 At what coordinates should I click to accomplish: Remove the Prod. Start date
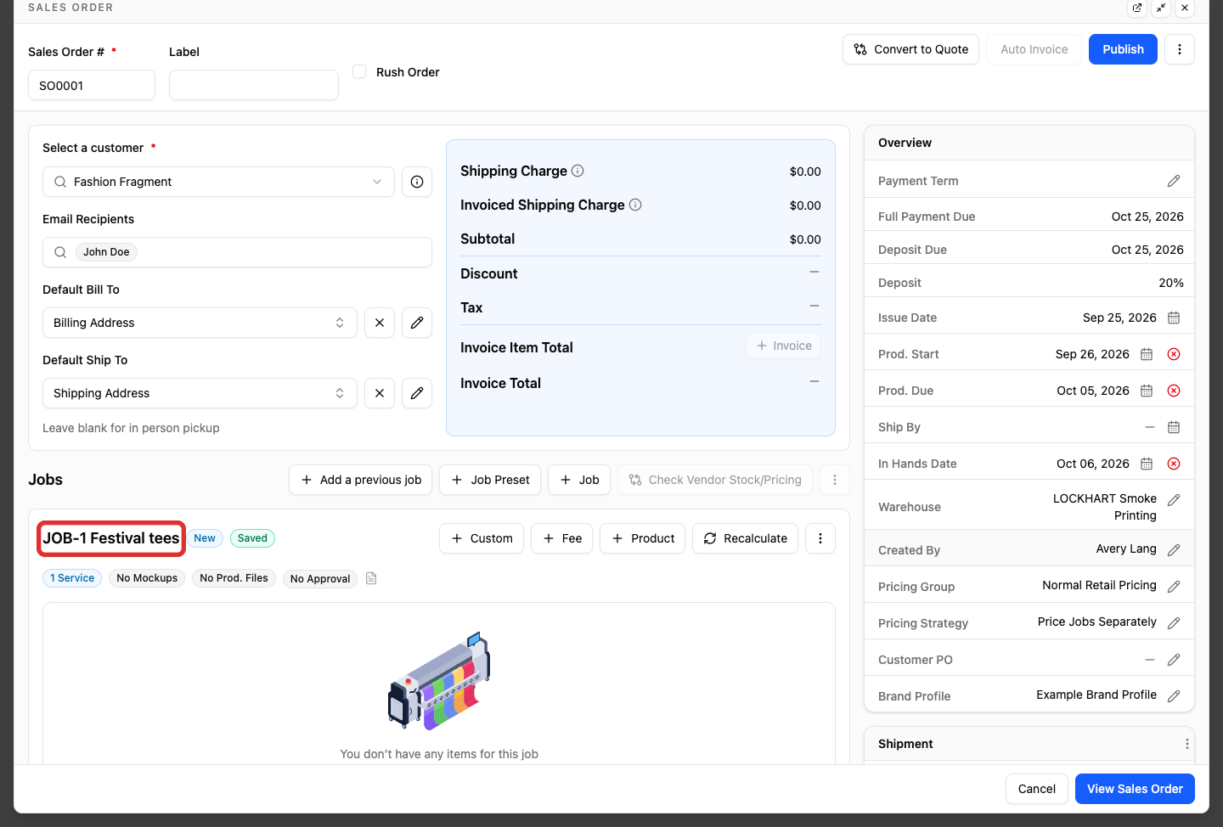1174,354
